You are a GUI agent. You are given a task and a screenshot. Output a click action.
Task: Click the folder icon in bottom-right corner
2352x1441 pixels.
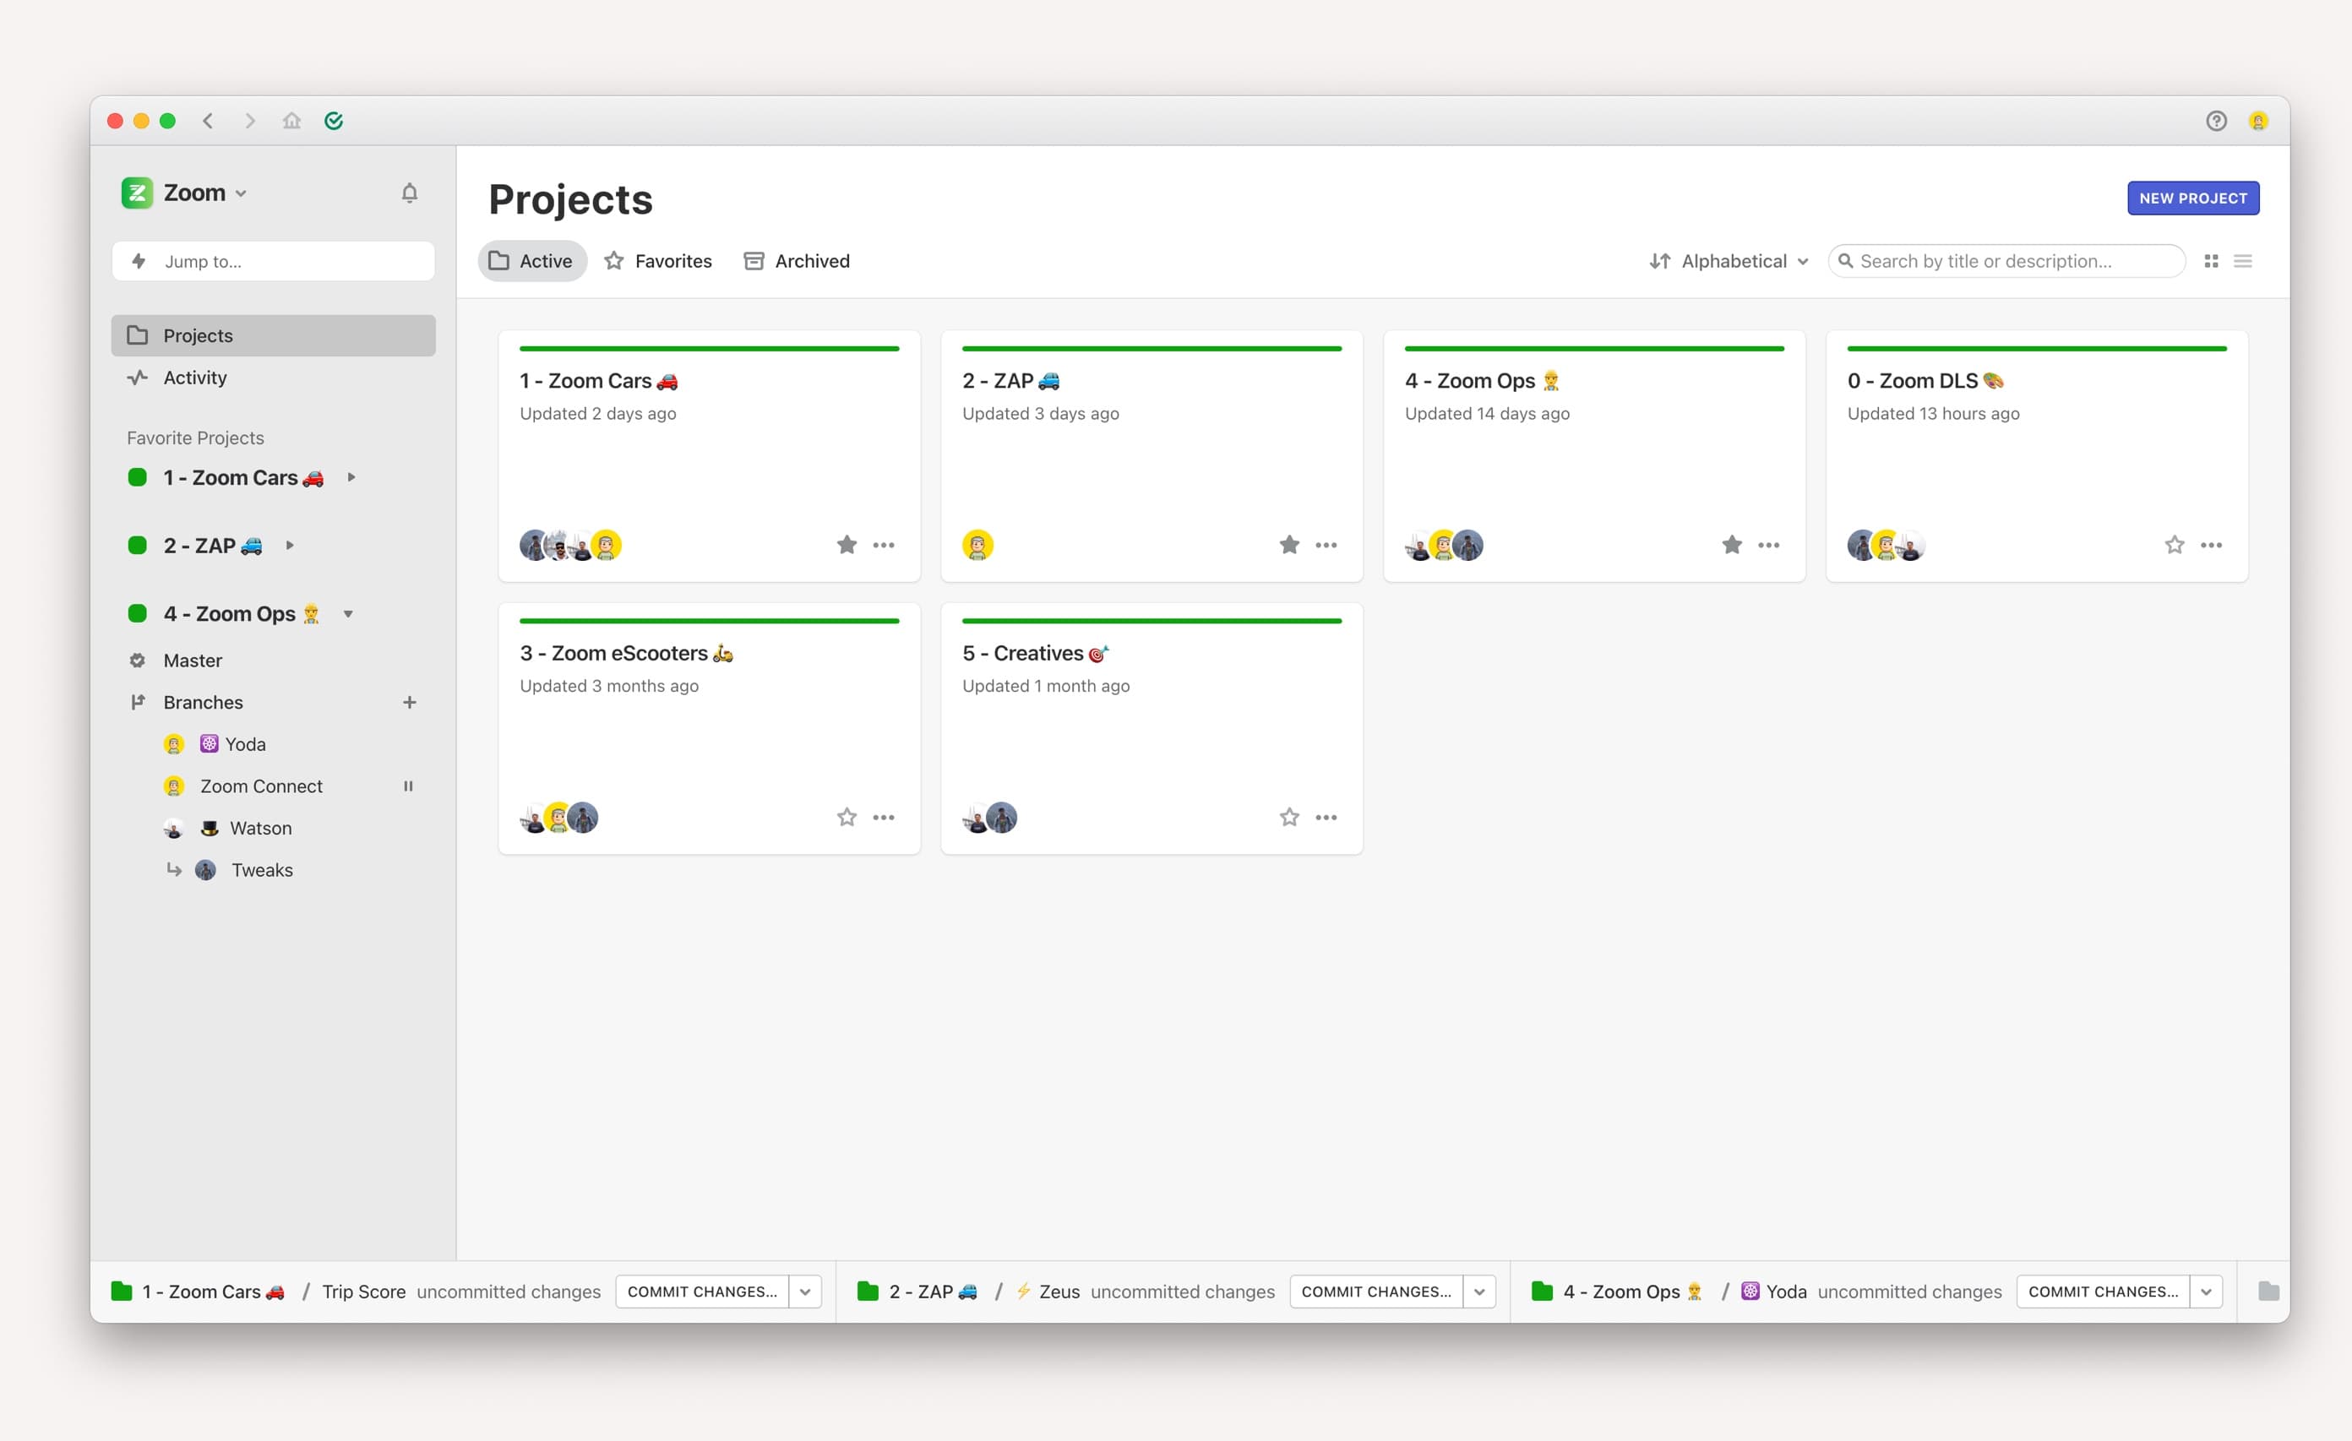coord(2268,1291)
